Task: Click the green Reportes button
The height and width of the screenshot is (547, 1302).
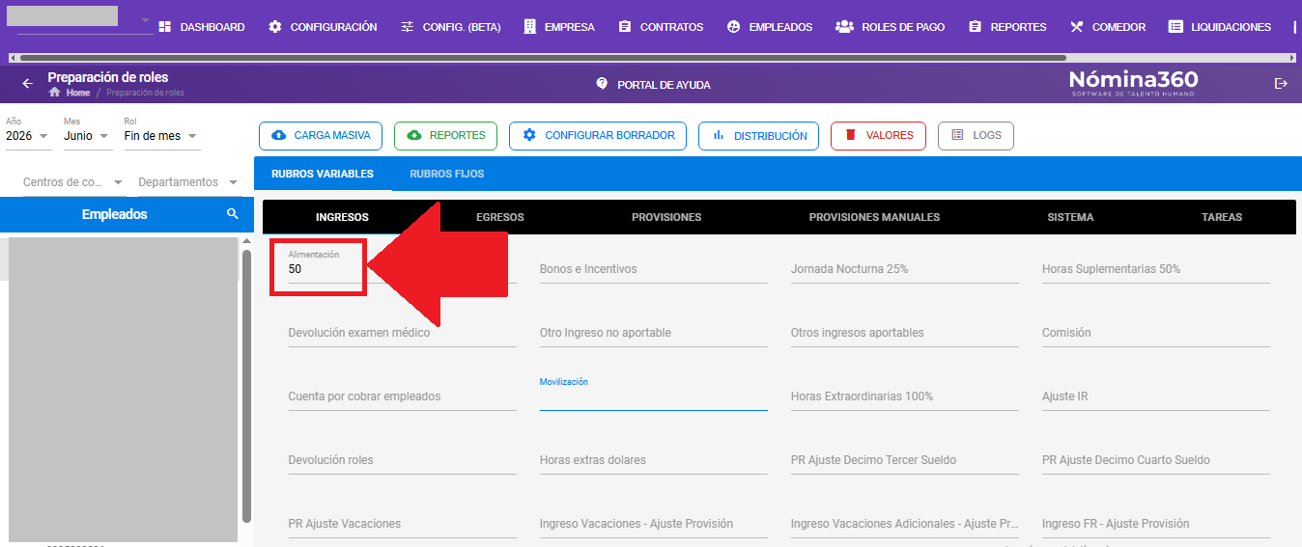Action: click(445, 135)
